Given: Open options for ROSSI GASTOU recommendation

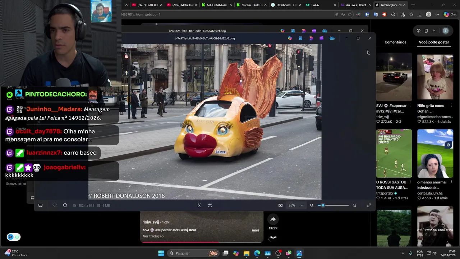Looking at the screenshot, I should click(410, 182).
